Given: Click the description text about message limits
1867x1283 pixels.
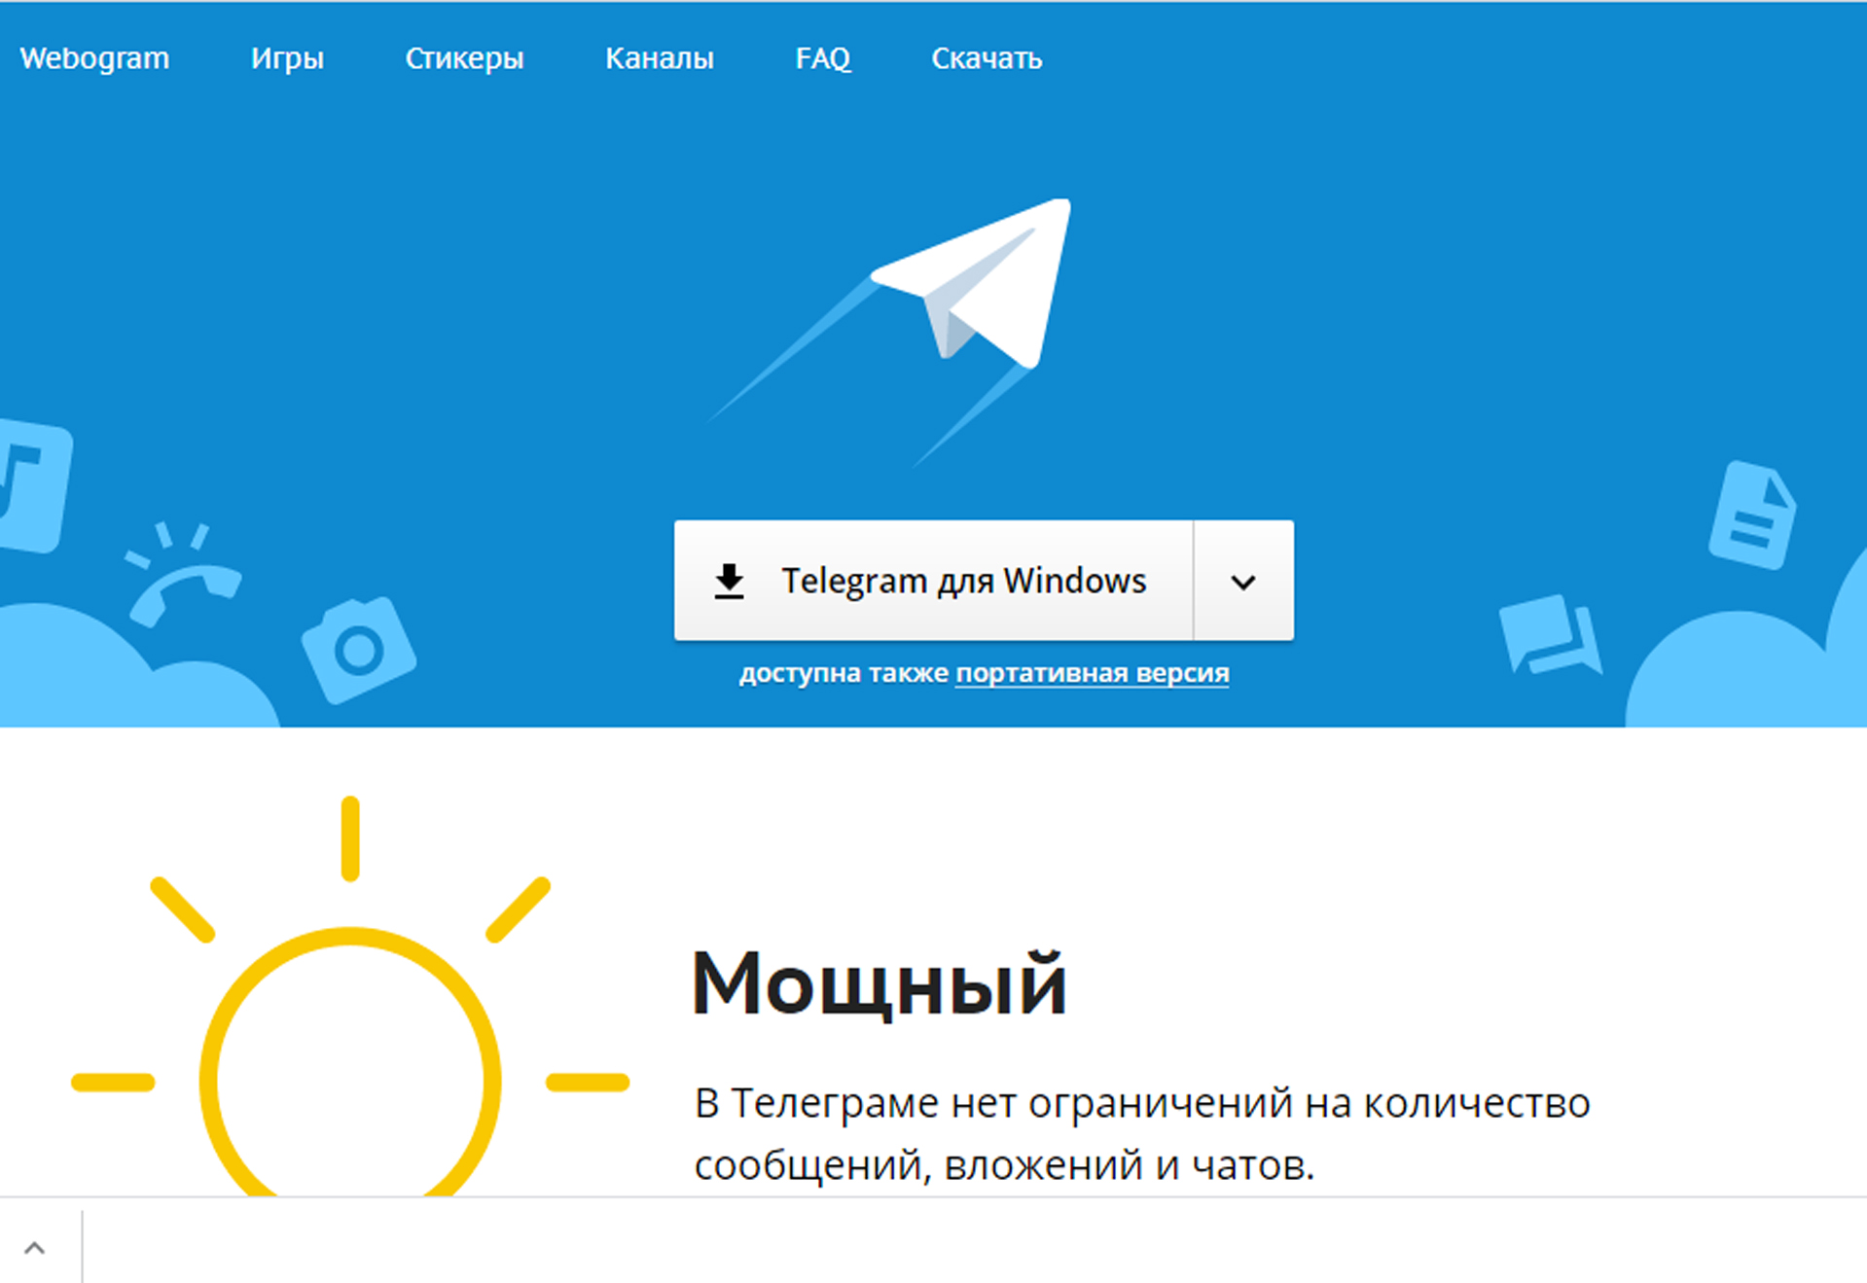Looking at the screenshot, I should coord(1141,1133).
